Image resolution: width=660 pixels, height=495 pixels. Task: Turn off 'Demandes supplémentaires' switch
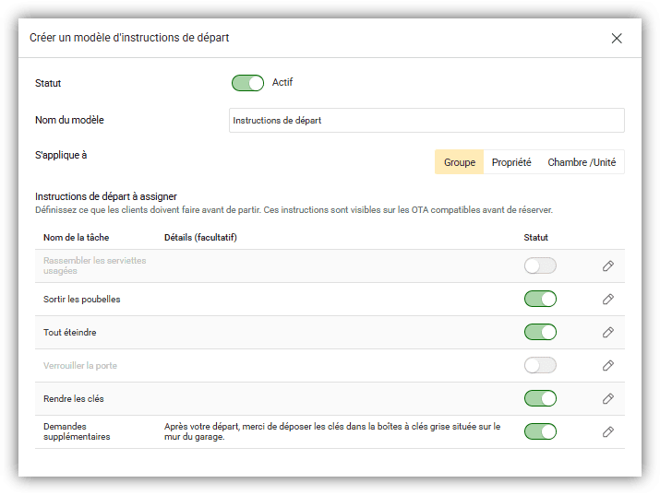(x=540, y=432)
